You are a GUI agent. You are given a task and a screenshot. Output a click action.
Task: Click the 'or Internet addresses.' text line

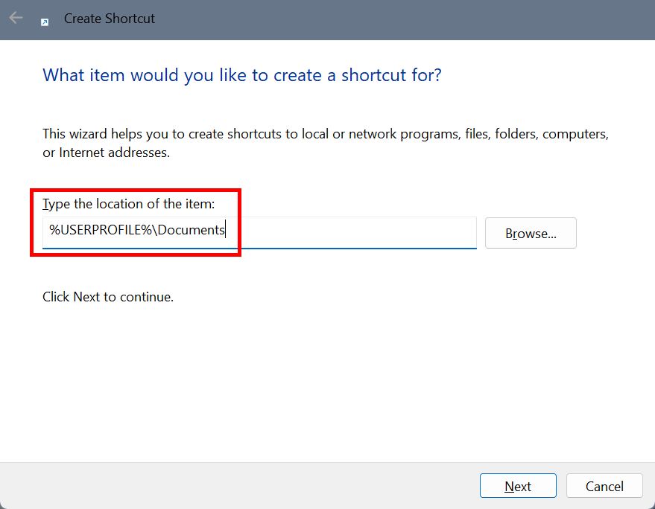point(106,153)
